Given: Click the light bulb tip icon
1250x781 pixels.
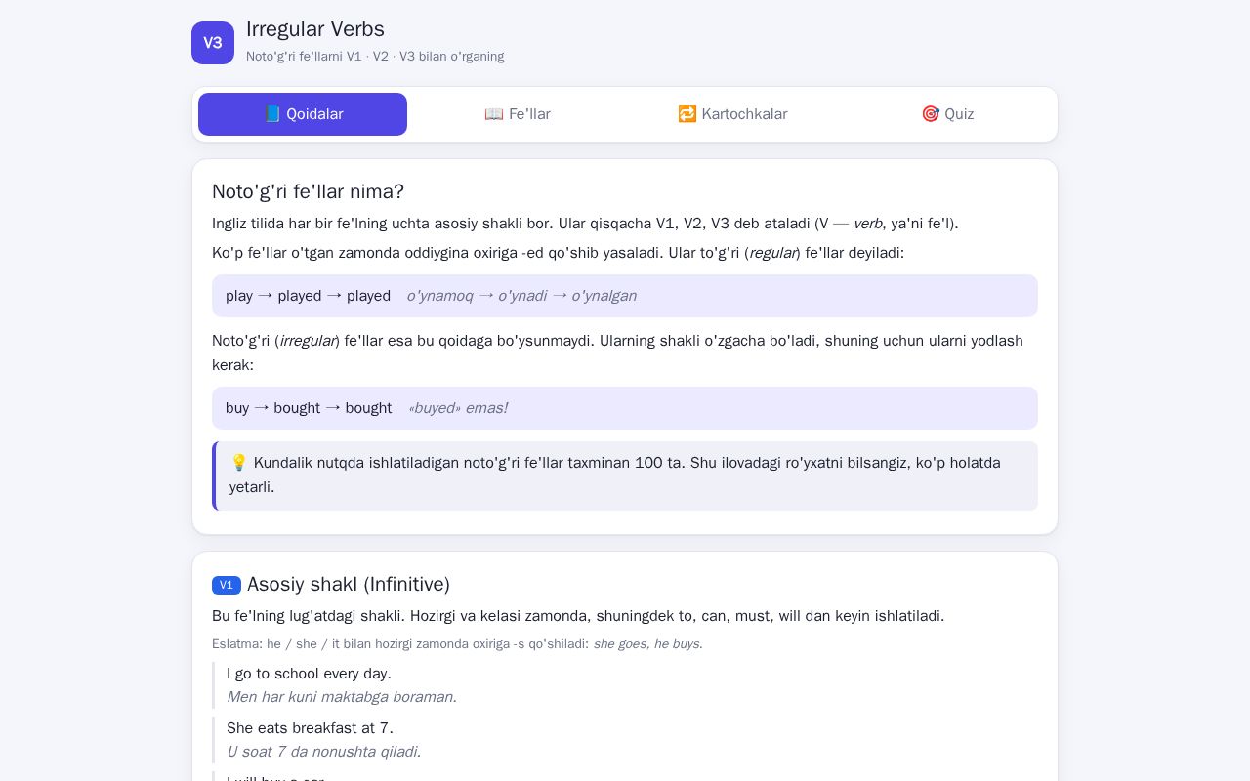Looking at the screenshot, I should click(239, 463).
